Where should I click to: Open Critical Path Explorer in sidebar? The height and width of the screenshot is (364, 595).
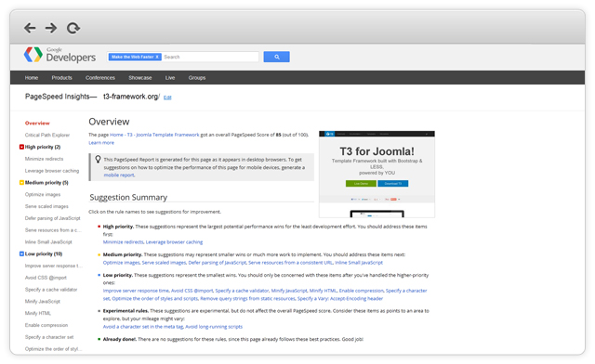coord(47,135)
